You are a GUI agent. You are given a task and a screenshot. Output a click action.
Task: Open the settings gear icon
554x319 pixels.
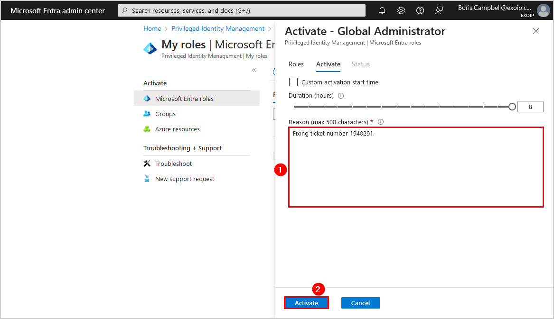click(x=401, y=10)
